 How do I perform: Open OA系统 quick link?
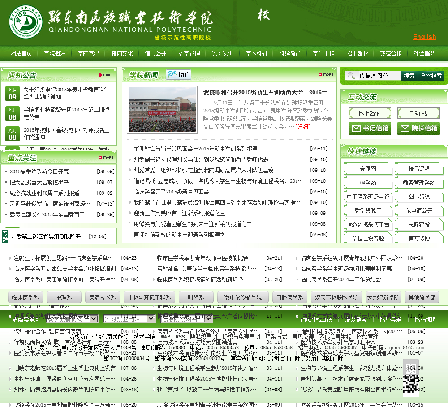368,183
